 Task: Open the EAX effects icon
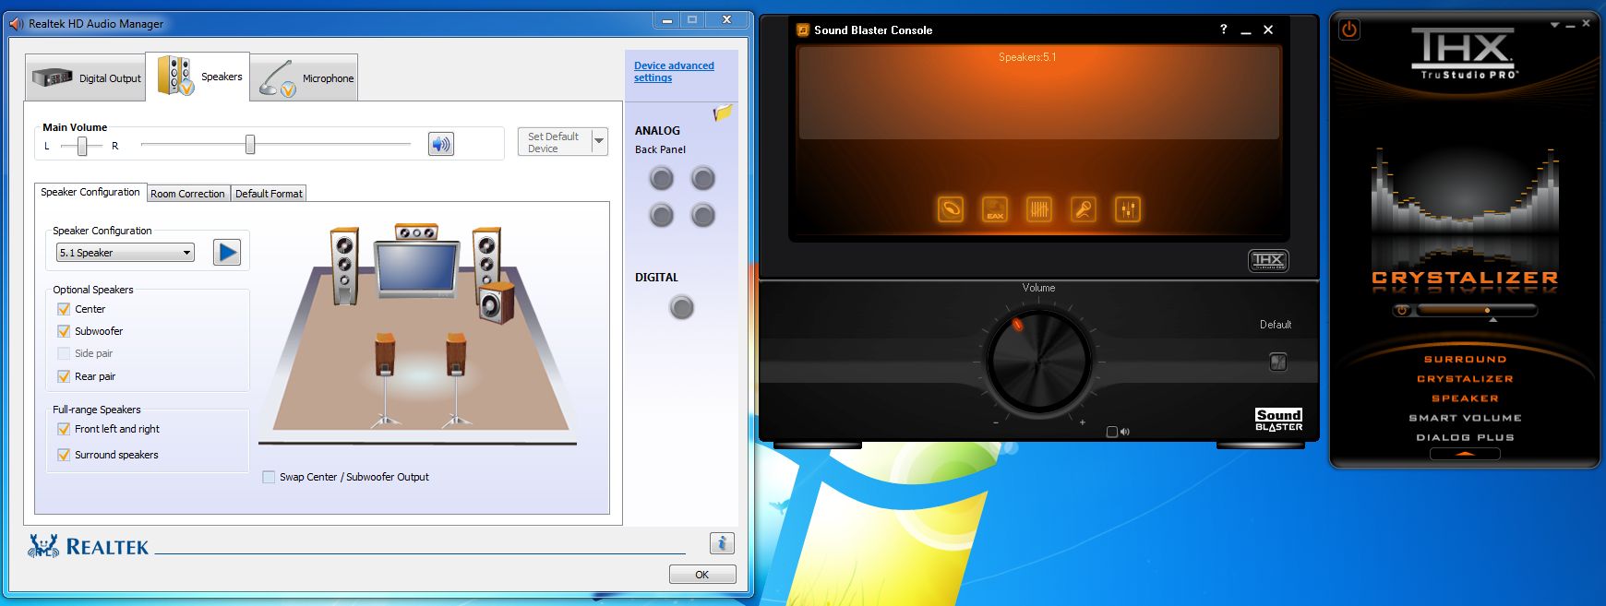tap(995, 209)
